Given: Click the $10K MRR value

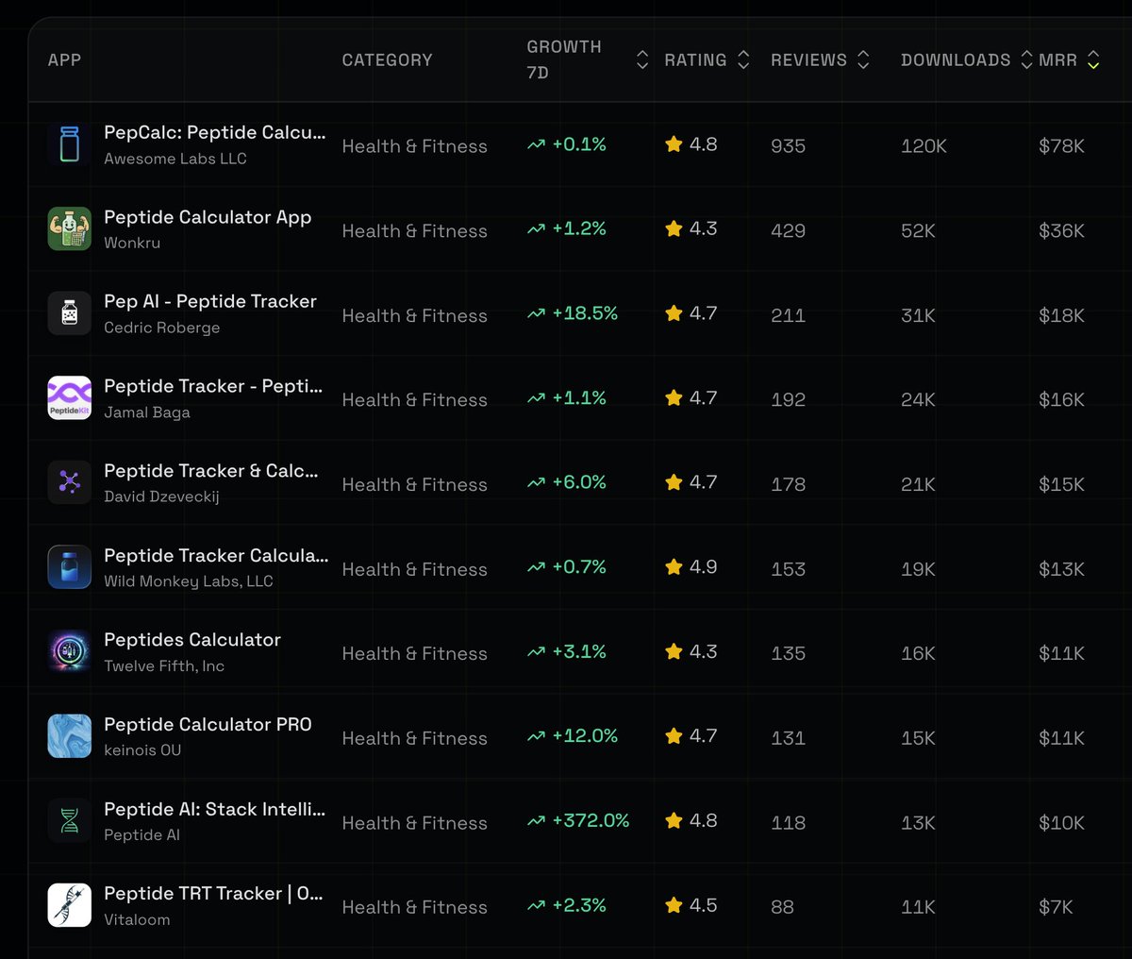Looking at the screenshot, I should pyautogui.click(x=1061, y=823).
